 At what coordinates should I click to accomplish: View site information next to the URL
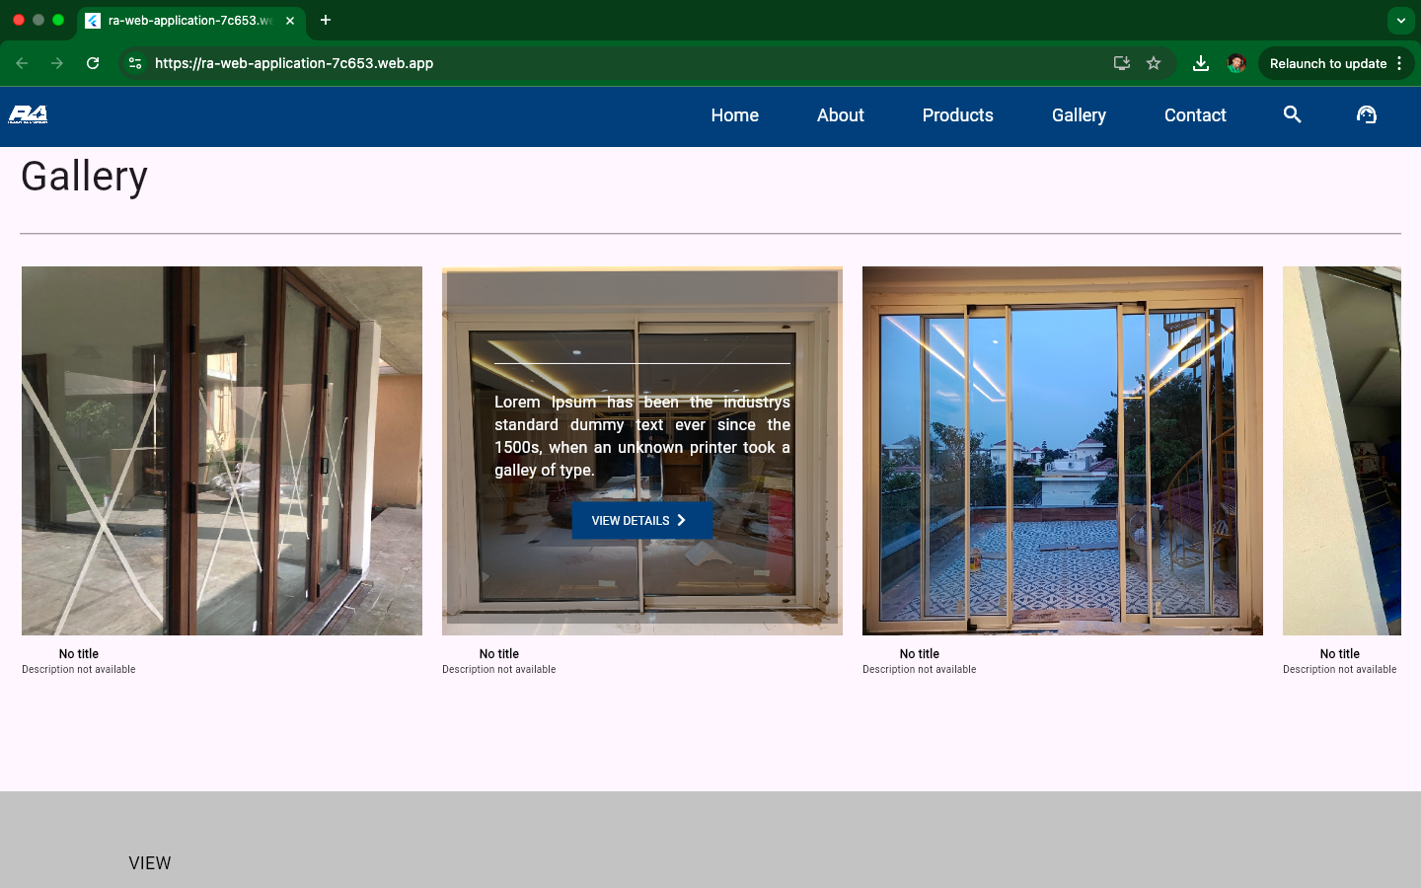134,62
